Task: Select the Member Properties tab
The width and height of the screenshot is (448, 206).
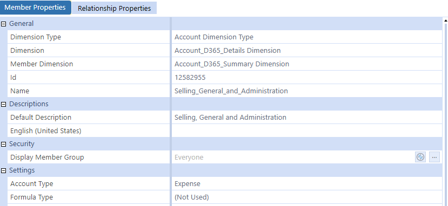Action: (x=35, y=8)
